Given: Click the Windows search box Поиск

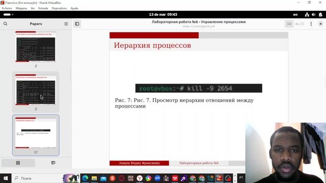Looking at the screenshot, I should tap(37, 178).
